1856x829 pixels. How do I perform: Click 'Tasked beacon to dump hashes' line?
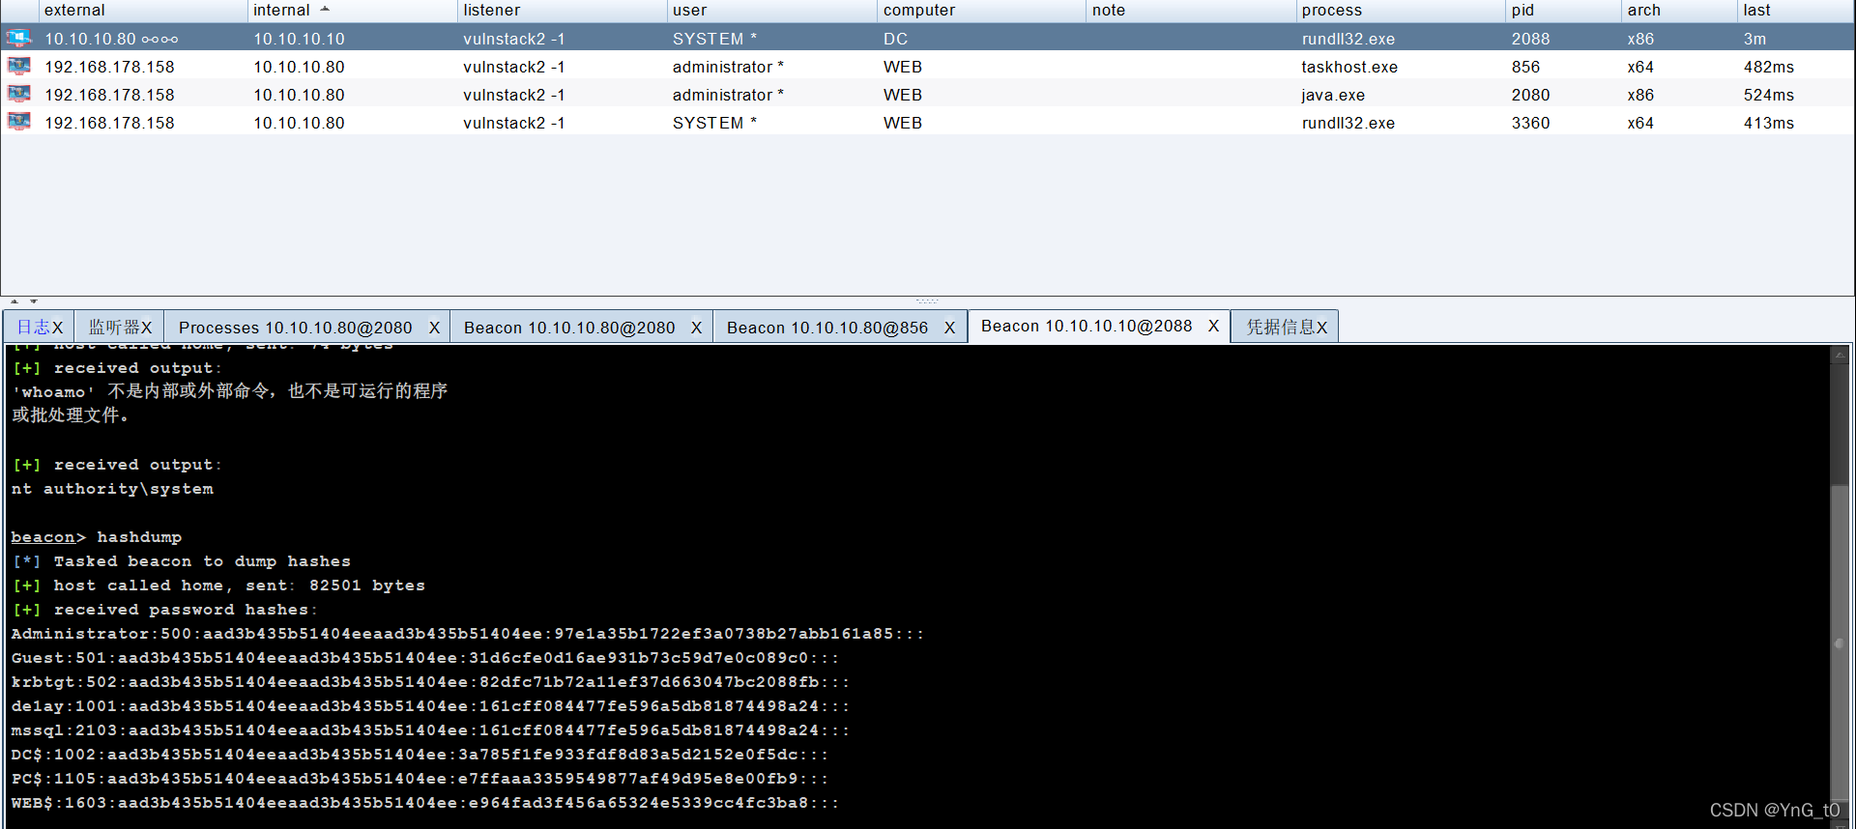[182, 561]
